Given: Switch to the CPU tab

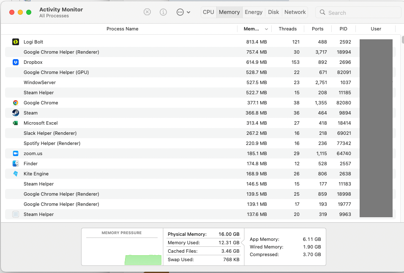Looking at the screenshot, I should click(208, 12).
